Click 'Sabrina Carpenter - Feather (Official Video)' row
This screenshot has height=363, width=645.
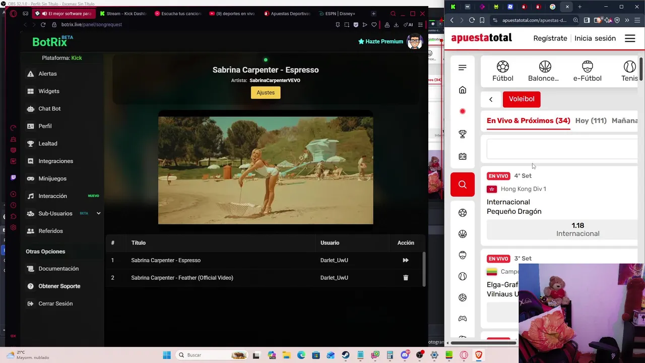[x=265, y=278]
